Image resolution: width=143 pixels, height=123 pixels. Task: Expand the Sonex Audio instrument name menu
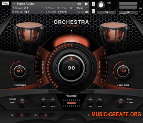(14, 4)
